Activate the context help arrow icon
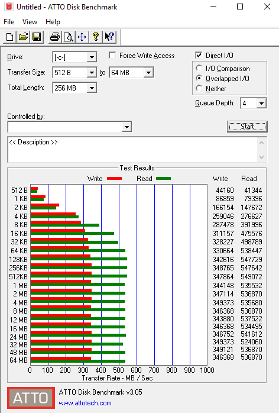This screenshot has height=413, width=279. [x=109, y=37]
